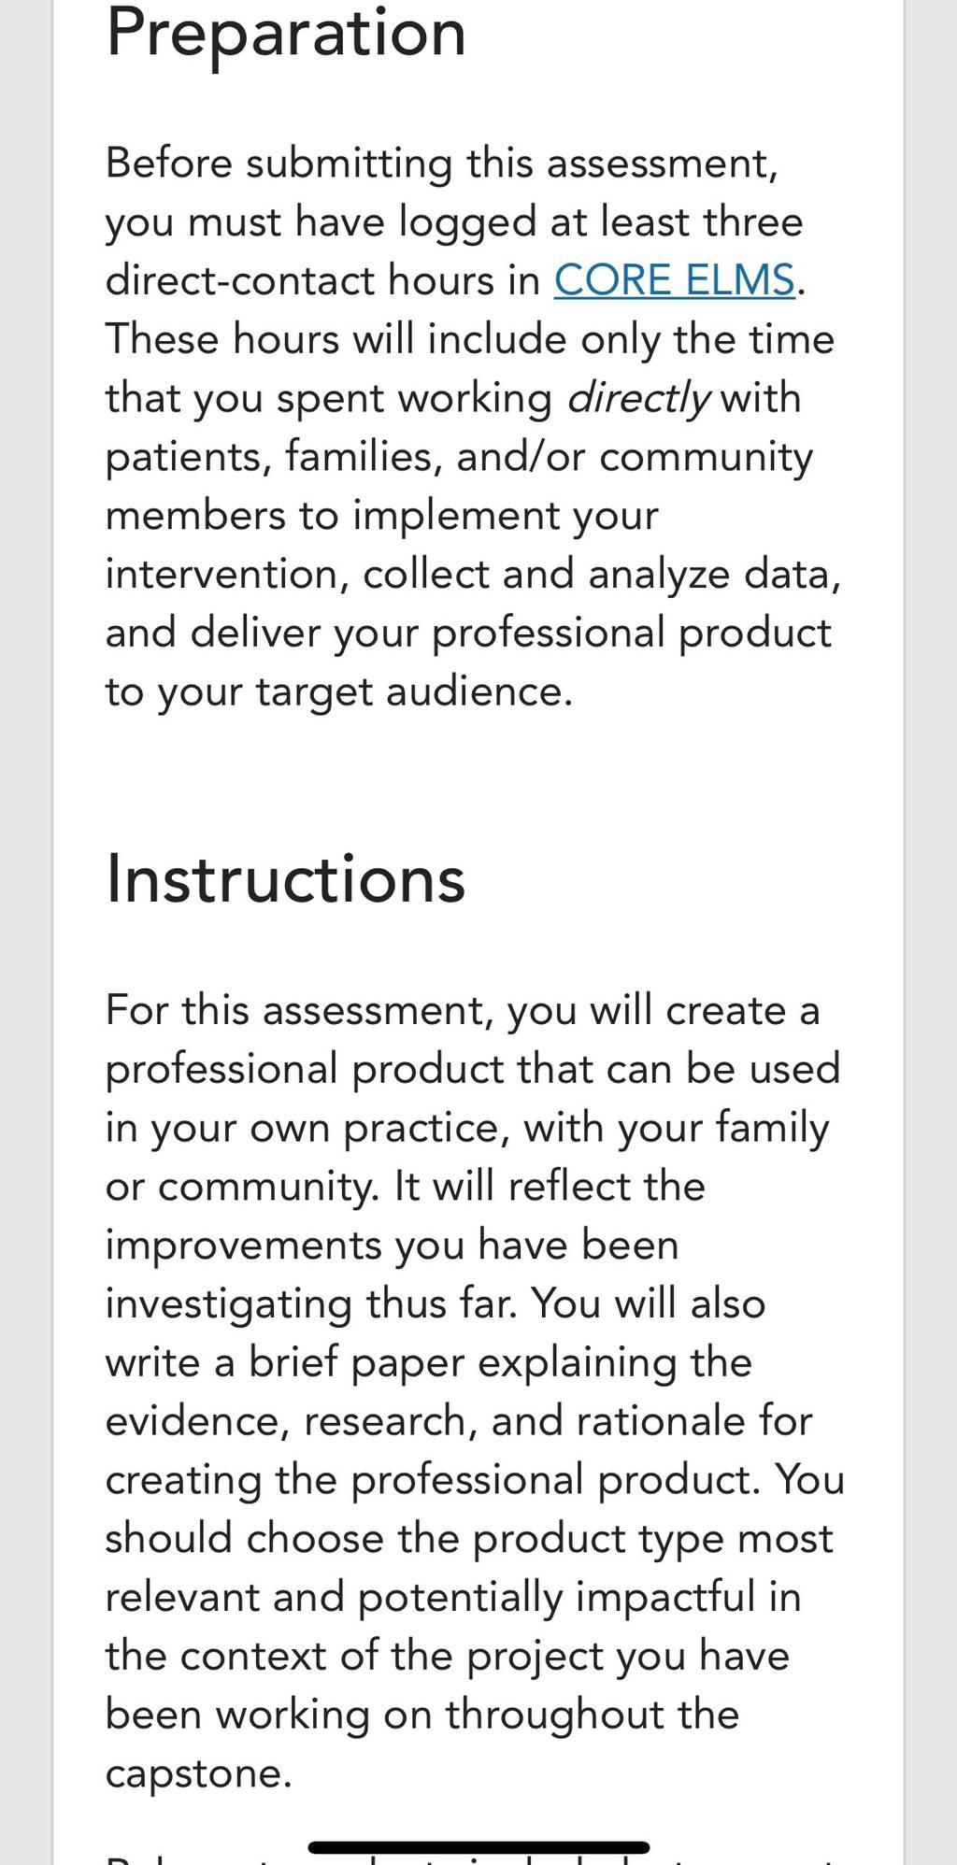
Task: Tap the line "Before submitting this assessment,"
Action: tap(441, 164)
